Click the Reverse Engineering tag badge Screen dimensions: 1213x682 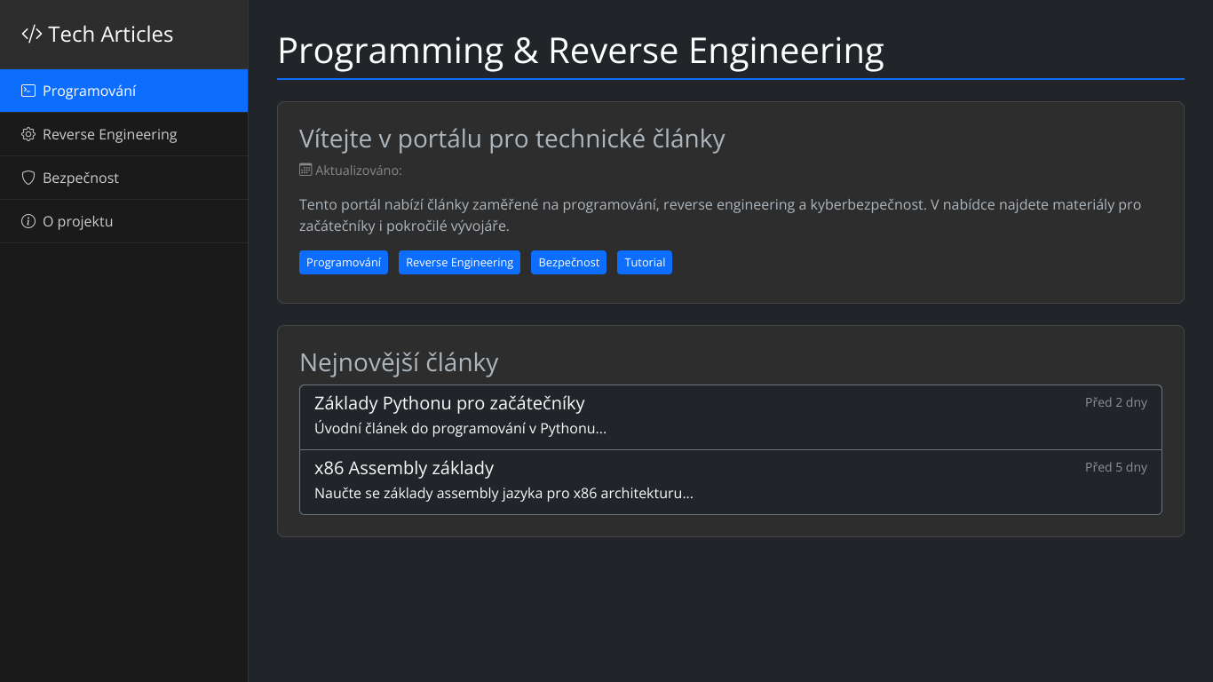click(x=459, y=262)
